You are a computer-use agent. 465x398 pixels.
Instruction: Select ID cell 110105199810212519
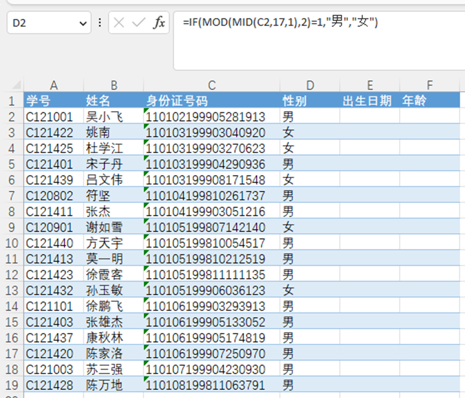[212, 259]
